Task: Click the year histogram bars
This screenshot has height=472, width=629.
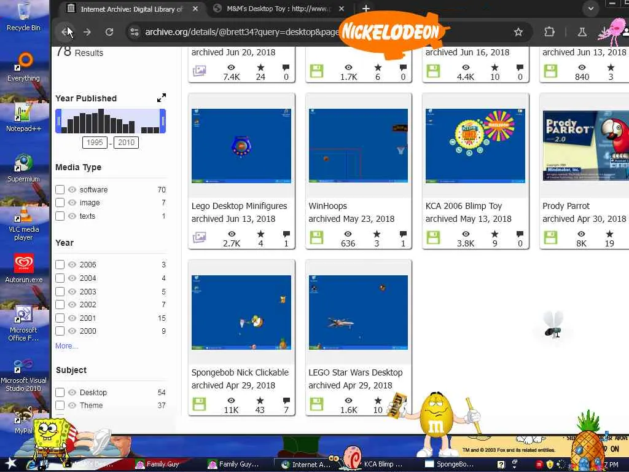Action: pos(111,122)
